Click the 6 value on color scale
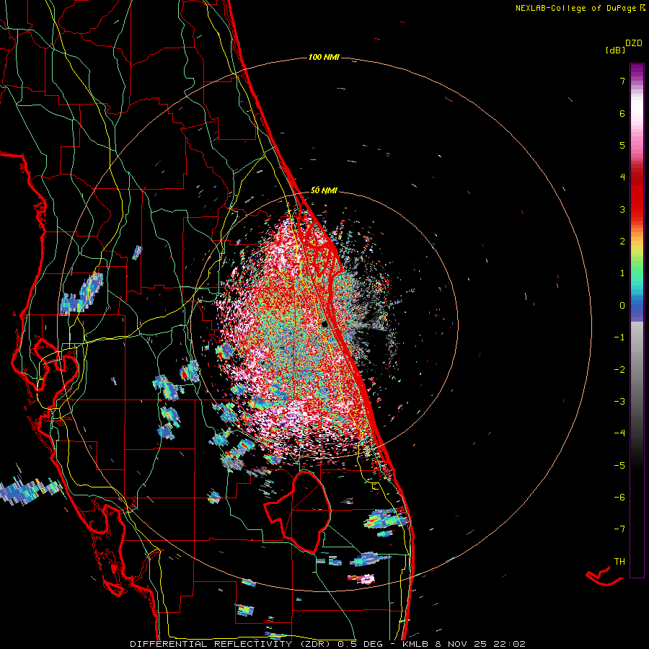This screenshot has height=649, width=649. coord(622,113)
